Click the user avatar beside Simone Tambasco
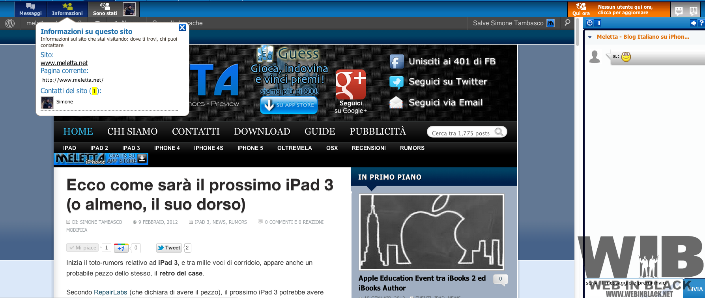705x298 pixels. [x=551, y=23]
